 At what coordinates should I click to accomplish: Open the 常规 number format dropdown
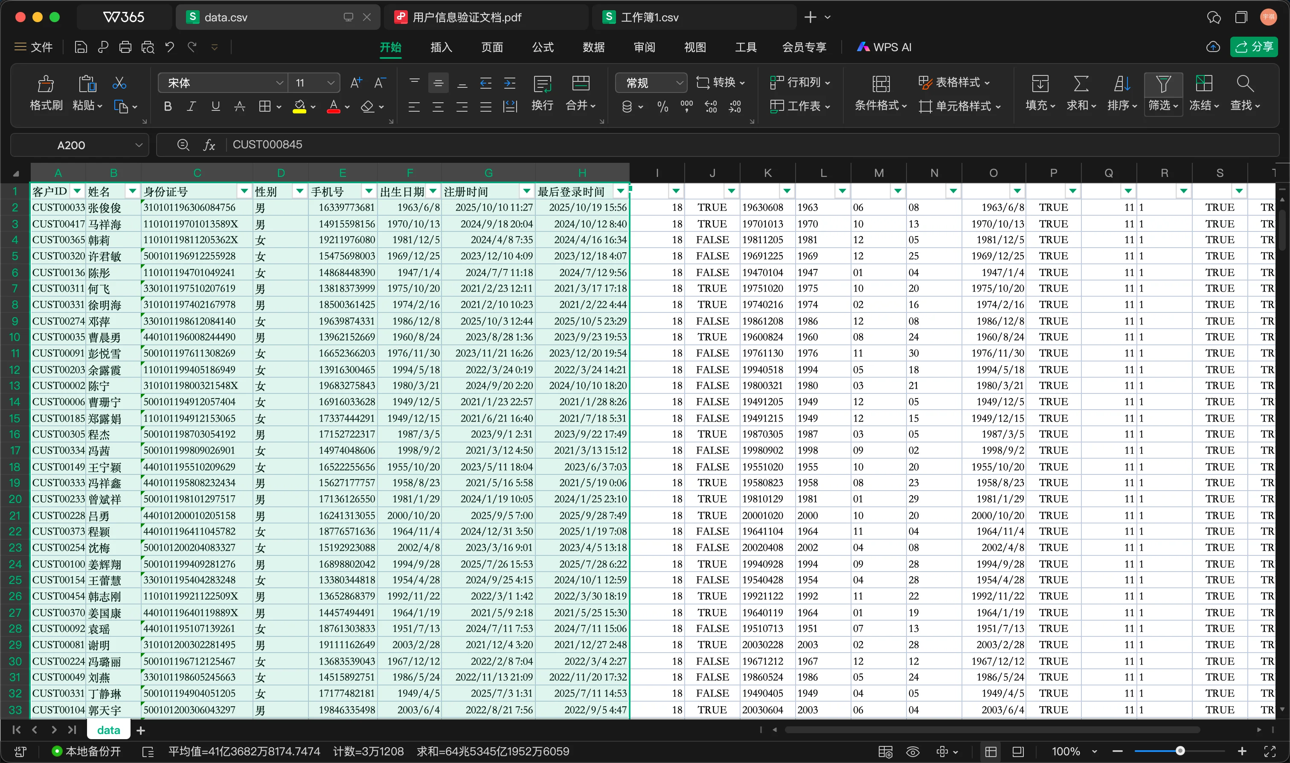point(679,83)
